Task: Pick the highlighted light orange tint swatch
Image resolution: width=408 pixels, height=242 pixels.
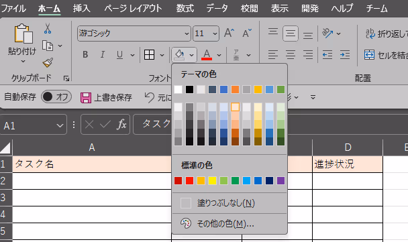Action: click(x=235, y=107)
